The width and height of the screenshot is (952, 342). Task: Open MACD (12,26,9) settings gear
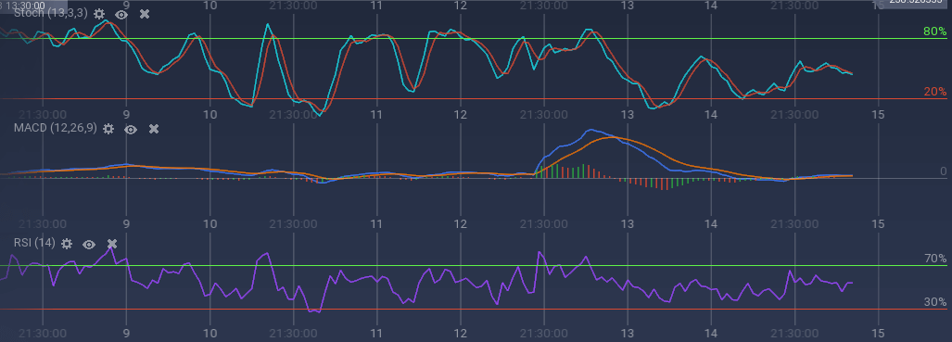tap(108, 129)
